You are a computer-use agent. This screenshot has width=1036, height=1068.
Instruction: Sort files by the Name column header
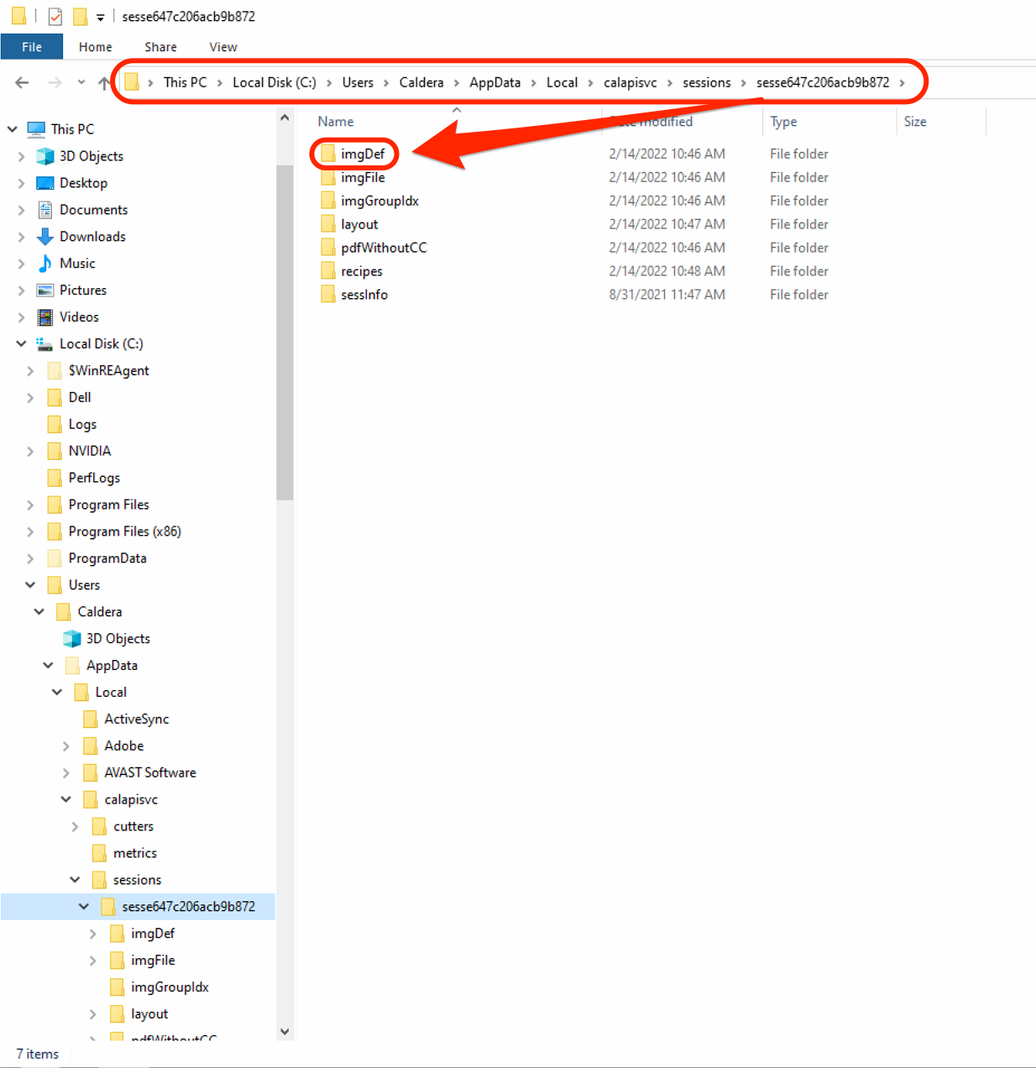tap(335, 121)
